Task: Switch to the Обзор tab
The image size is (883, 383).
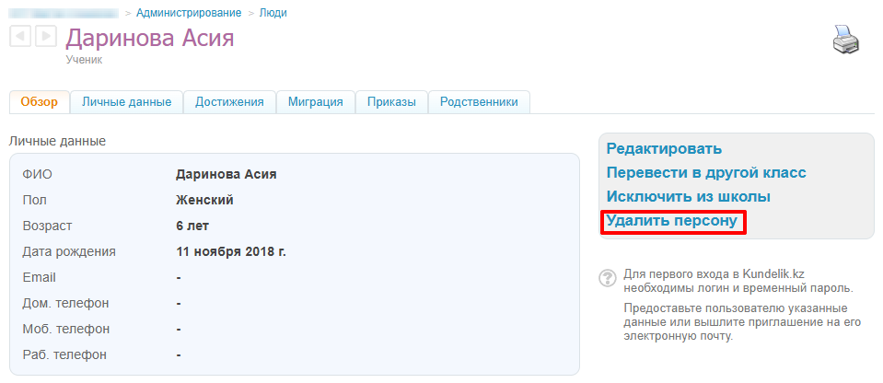Action: pos(40,102)
